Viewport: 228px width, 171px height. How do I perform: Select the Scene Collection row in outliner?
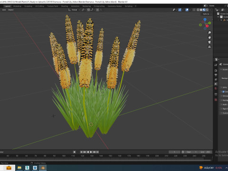click(x=222, y=14)
